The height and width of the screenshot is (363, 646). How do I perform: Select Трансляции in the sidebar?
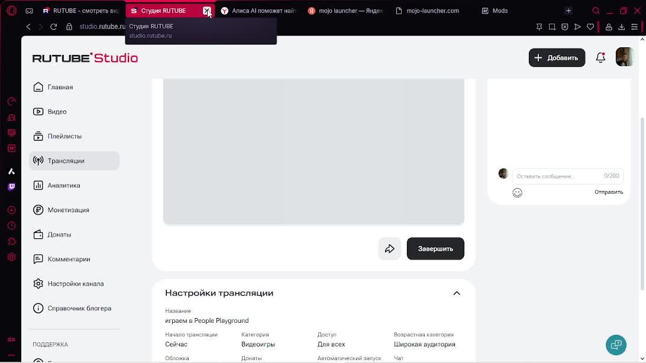click(x=74, y=160)
